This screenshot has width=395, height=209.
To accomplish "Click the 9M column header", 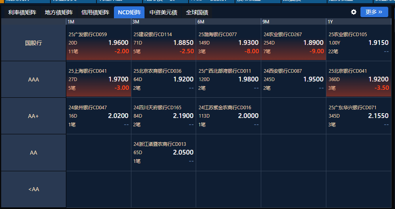I will tap(293, 22).
